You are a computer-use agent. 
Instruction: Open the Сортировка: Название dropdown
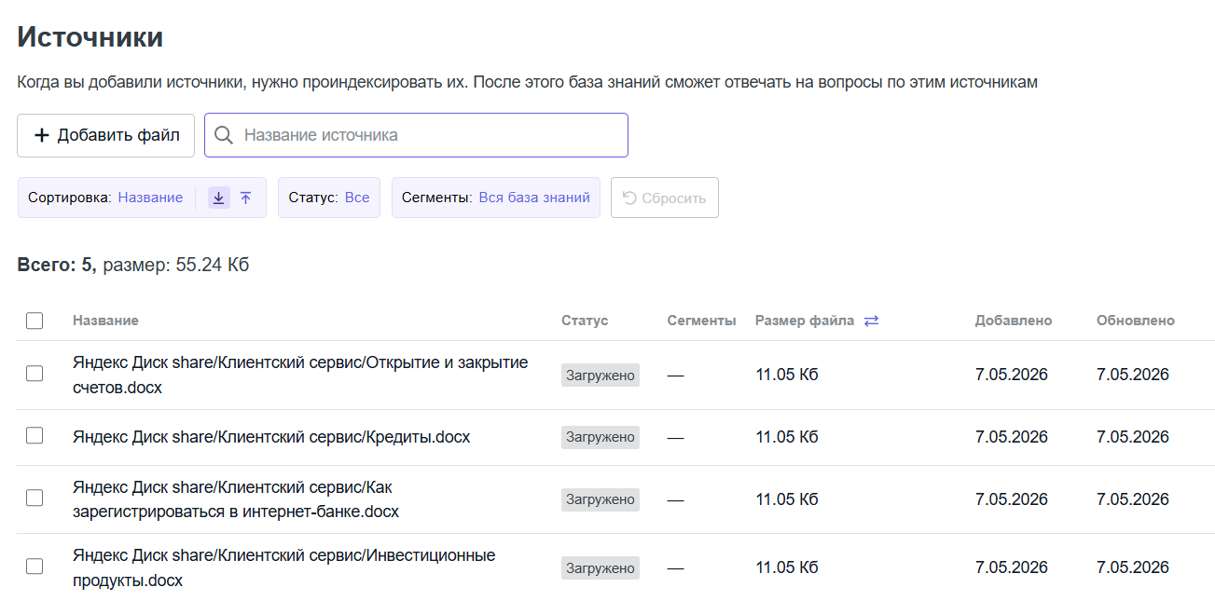click(x=105, y=198)
